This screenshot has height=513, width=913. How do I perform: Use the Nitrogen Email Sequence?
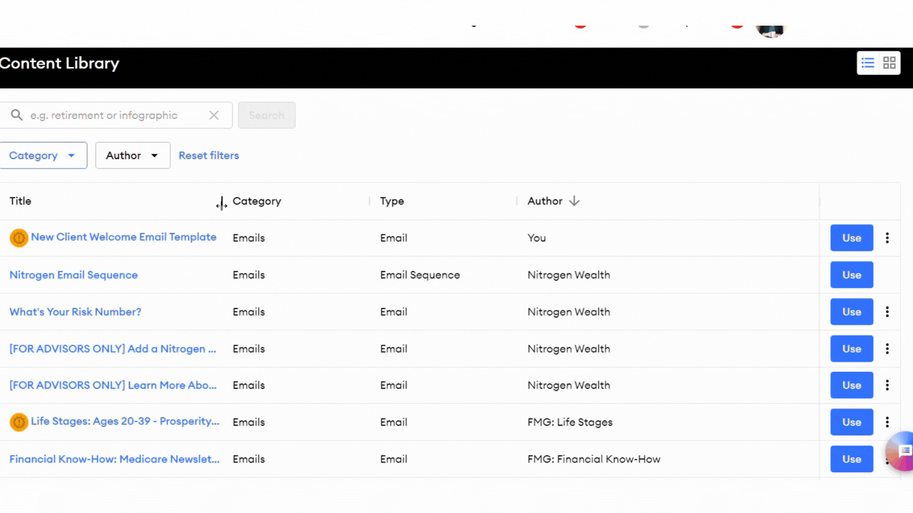(852, 275)
